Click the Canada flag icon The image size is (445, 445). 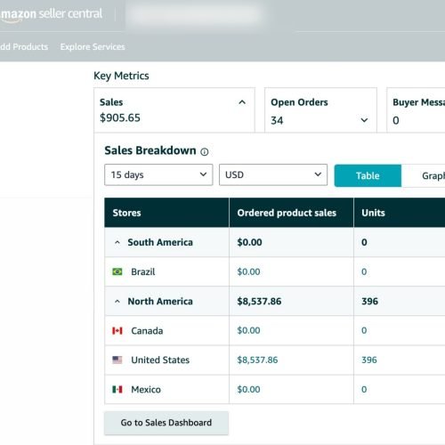click(x=117, y=330)
